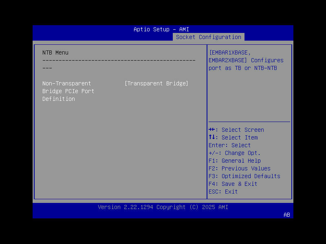326x244 pixels.
Task: Click F3: Optimized Defaults in the legend
Action: (x=243, y=176)
